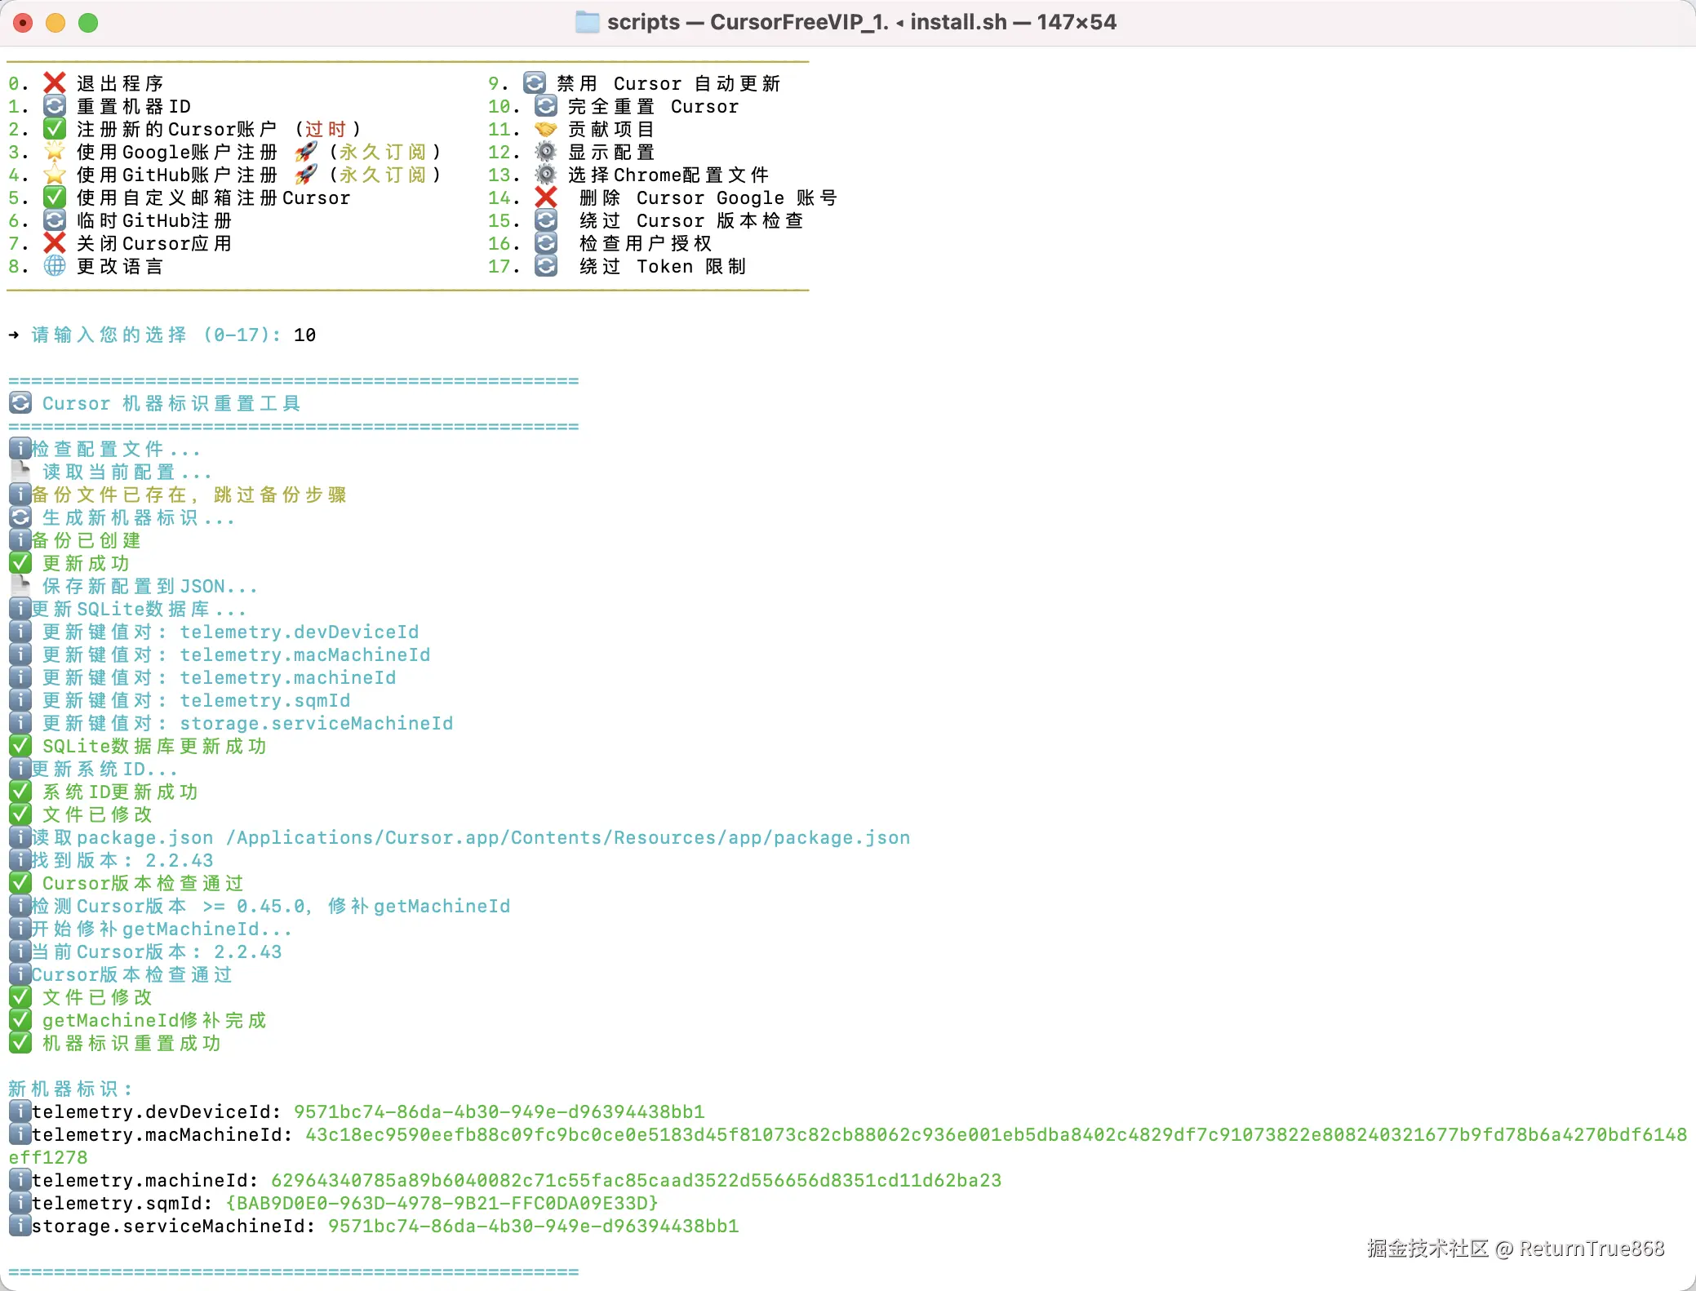
Task: Click the star icon beside 使用GitHub账户注册
Action: (x=55, y=175)
